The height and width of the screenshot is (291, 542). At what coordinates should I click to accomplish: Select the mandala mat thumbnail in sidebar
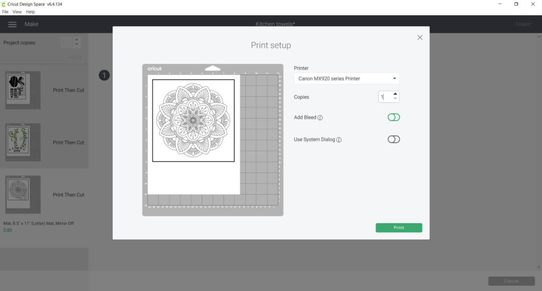(x=23, y=195)
